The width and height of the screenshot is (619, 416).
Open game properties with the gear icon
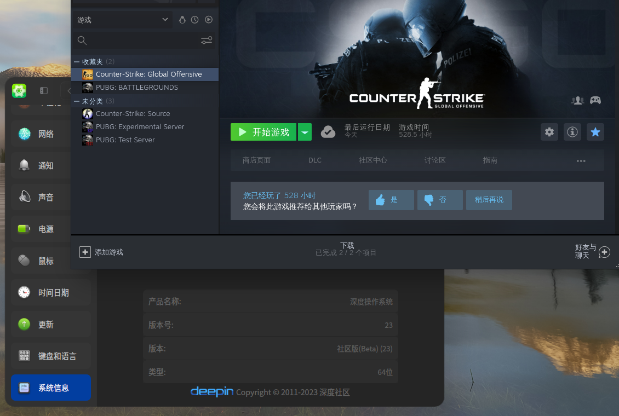point(549,132)
